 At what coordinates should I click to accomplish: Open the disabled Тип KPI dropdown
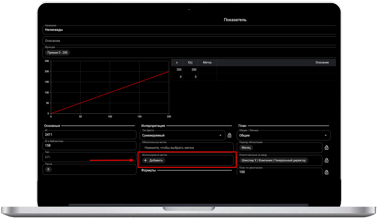click(x=131, y=157)
